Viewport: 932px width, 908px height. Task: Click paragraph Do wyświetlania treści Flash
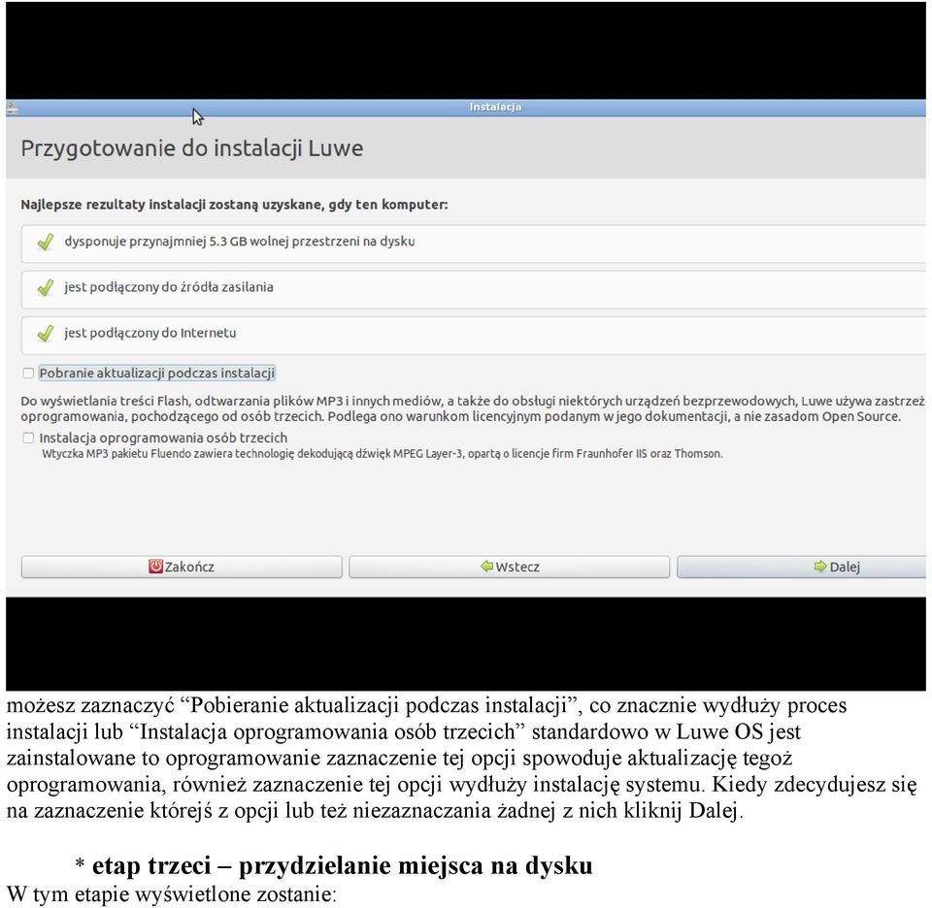473,408
